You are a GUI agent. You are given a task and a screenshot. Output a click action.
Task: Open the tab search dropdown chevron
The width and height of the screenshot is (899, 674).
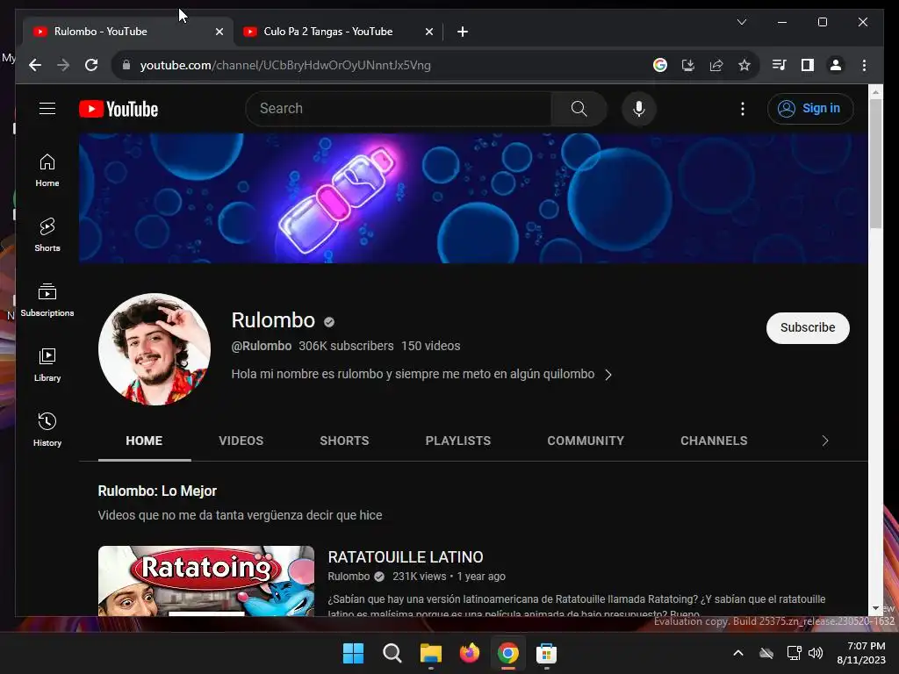click(x=741, y=22)
